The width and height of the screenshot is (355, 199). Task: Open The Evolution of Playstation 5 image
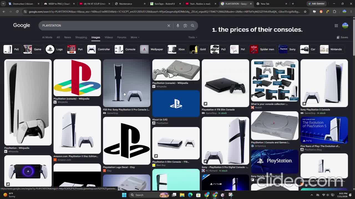(x=324, y=130)
